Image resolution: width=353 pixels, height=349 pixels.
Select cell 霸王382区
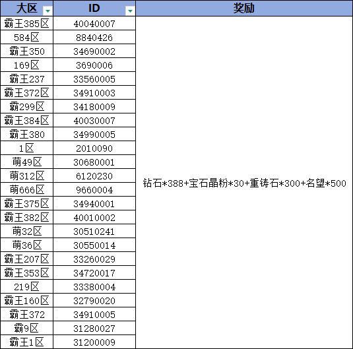click(27, 217)
